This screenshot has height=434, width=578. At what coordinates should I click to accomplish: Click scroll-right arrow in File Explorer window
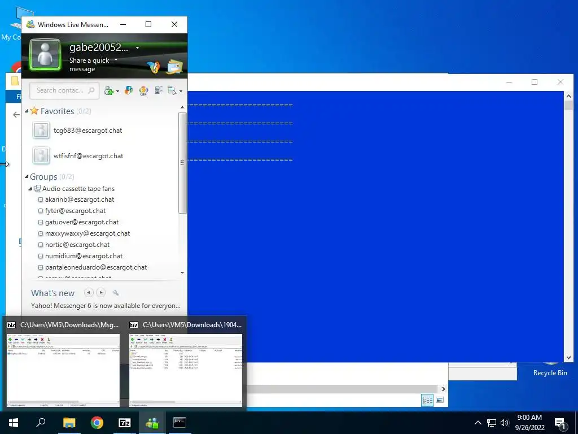pyautogui.click(x=443, y=389)
